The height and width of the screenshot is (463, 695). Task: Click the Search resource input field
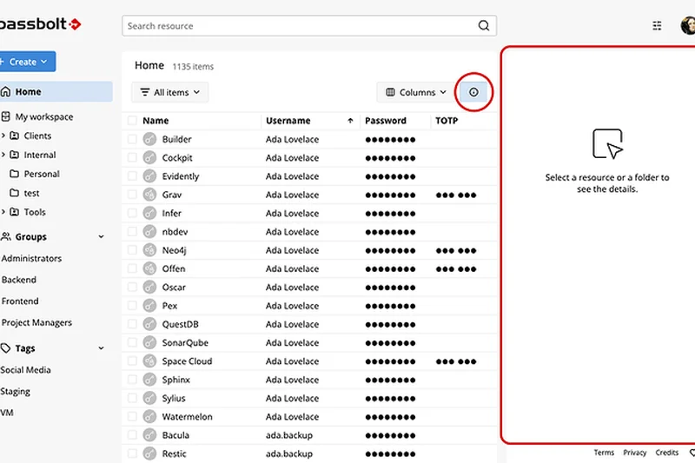point(309,26)
